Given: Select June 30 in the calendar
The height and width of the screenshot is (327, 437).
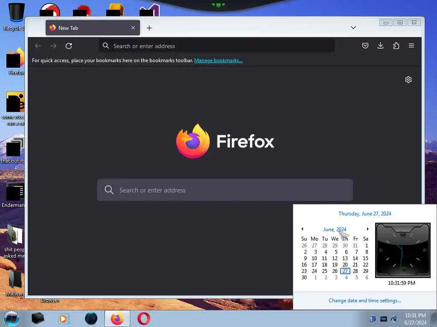Looking at the screenshot, I should tap(304, 277).
